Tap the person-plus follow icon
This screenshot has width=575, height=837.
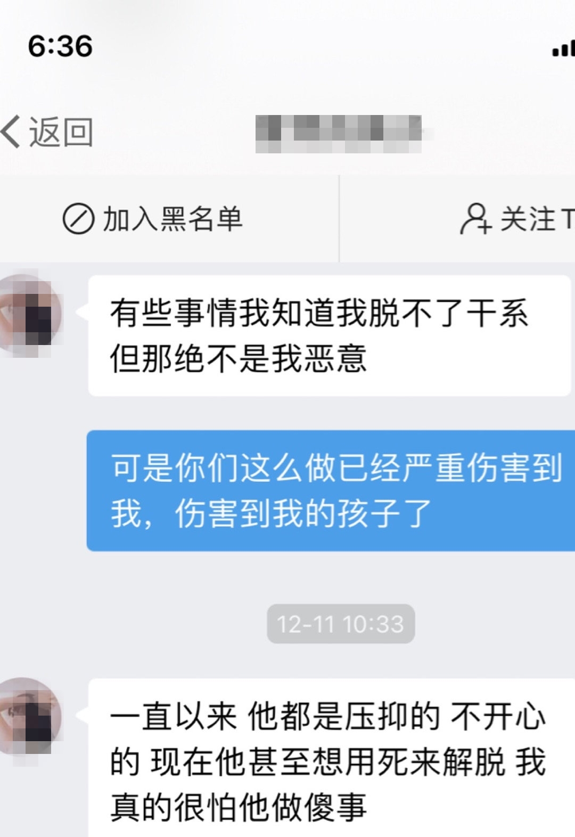coord(475,219)
